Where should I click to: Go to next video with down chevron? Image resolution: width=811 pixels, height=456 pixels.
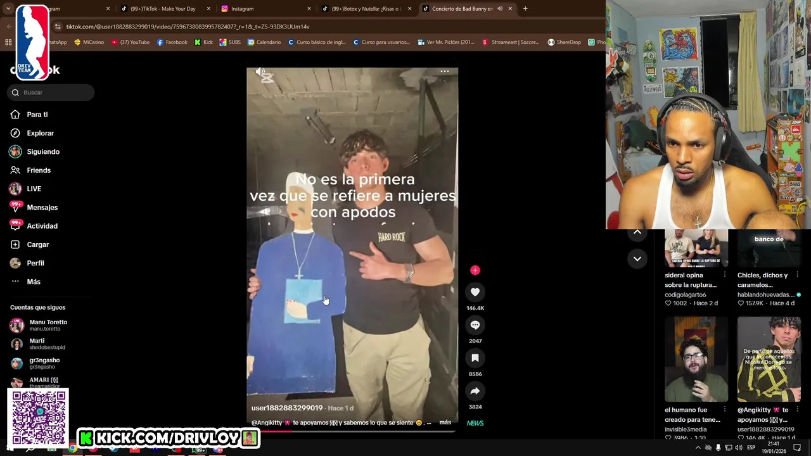click(637, 258)
